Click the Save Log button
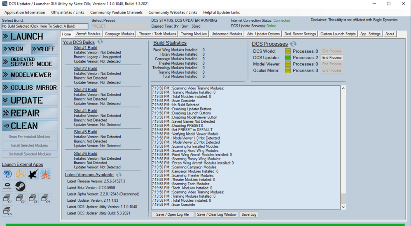Image resolution: width=412 pixels, height=226 pixels. [249, 214]
